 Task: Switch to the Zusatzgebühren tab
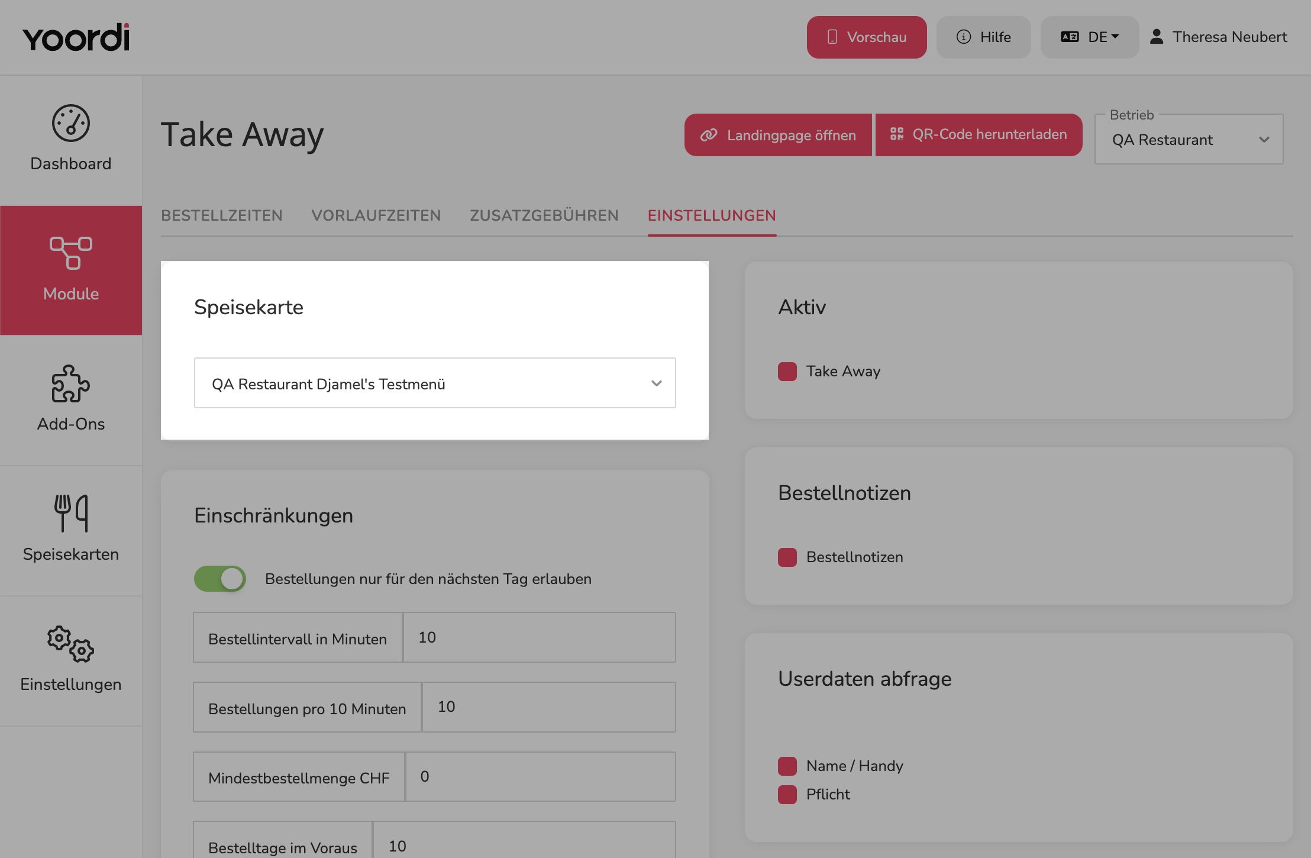[x=544, y=215]
